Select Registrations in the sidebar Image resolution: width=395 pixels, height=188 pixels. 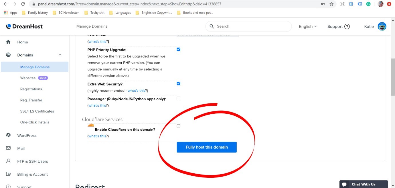coord(31,89)
